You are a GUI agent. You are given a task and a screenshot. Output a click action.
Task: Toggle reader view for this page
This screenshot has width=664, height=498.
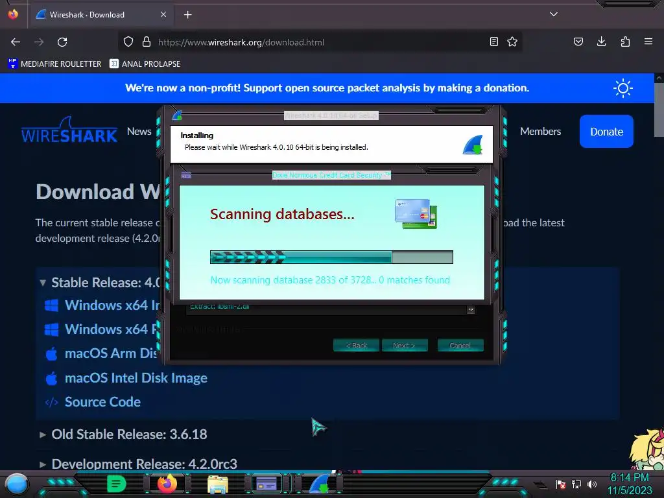click(x=493, y=41)
